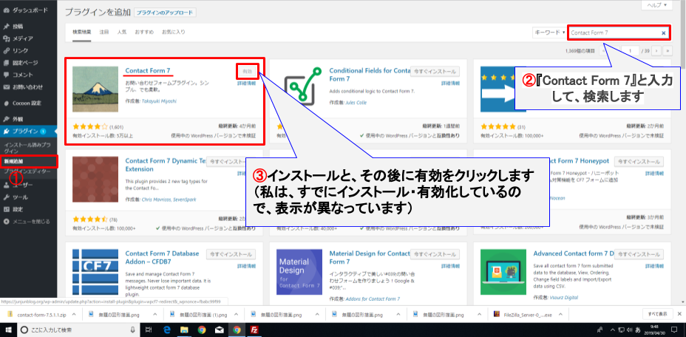The height and width of the screenshot is (337, 686).
Task: Open author link Jules Colle
Action: [357, 103]
